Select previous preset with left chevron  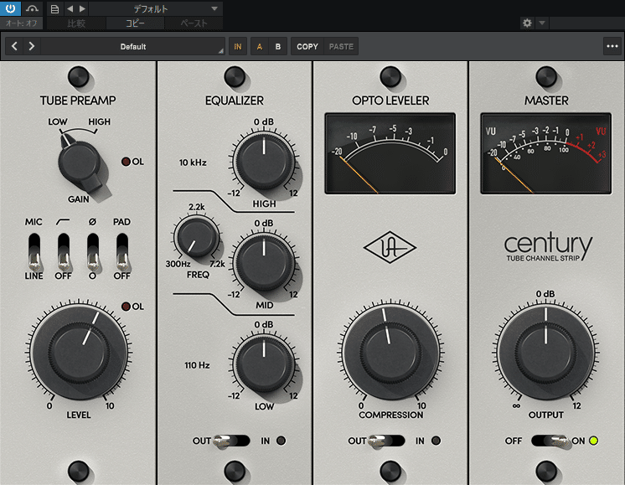pos(14,46)
